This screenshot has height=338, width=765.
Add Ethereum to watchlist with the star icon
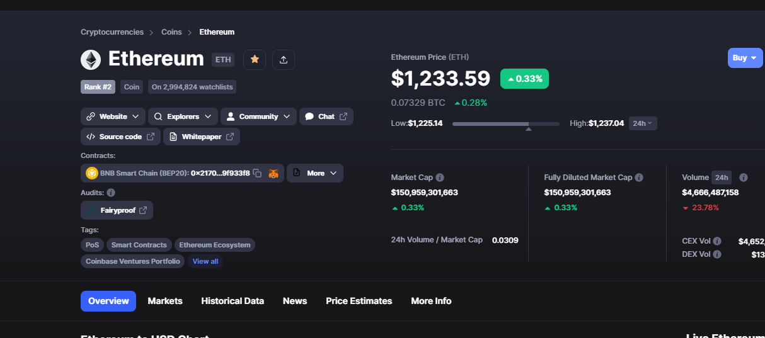pyautogui.click(x=255, y=59)
